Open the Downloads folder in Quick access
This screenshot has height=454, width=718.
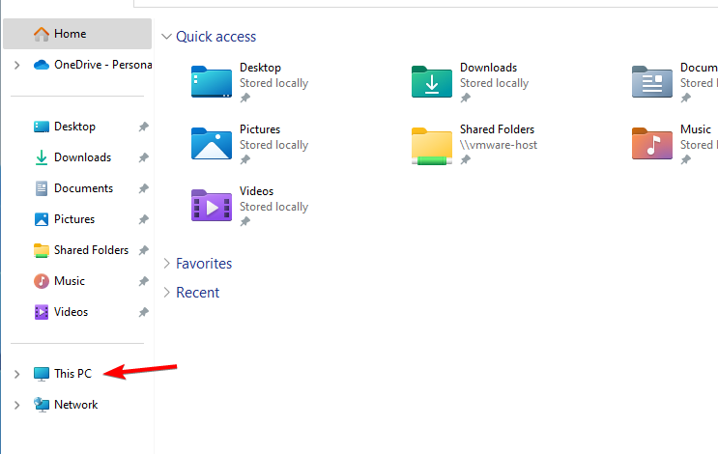[x=432, y=82]
